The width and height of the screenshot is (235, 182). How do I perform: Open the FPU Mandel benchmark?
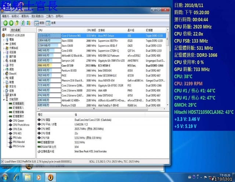click(x=17, y=142)
